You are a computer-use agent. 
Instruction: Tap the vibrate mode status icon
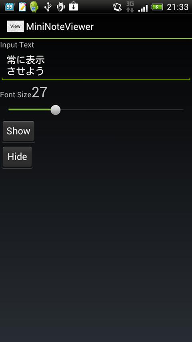(x=117, y=7)
